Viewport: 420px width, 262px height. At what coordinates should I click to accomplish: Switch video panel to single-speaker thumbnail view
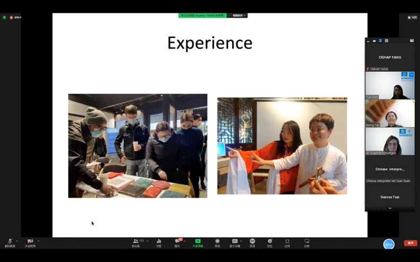point(374,41)
